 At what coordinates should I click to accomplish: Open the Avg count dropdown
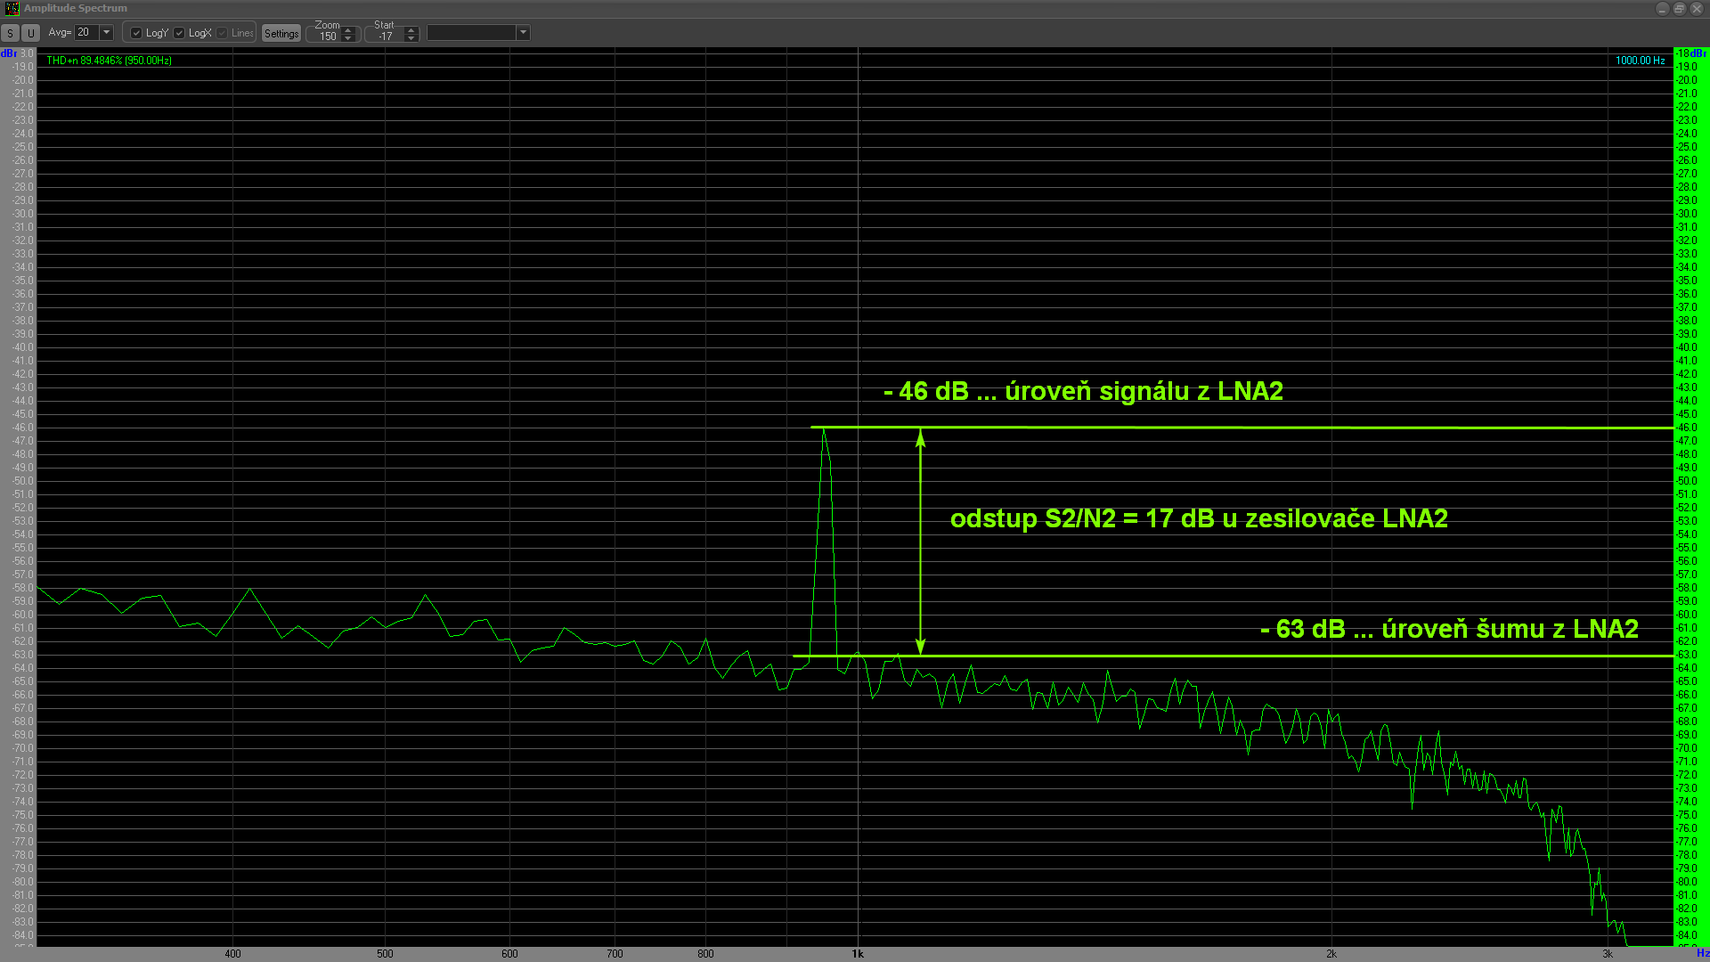(106, 32)
